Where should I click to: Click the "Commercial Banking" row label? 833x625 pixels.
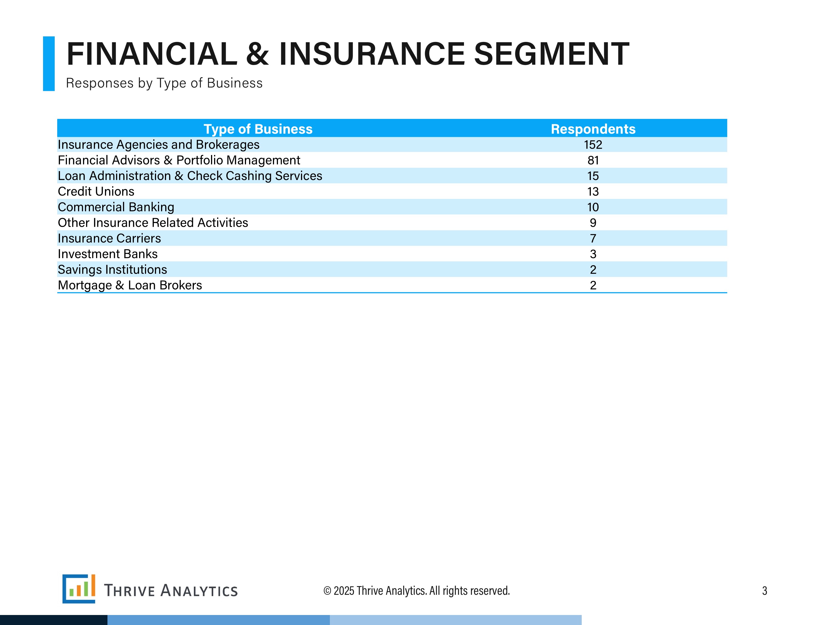click(x=116, y=207)
